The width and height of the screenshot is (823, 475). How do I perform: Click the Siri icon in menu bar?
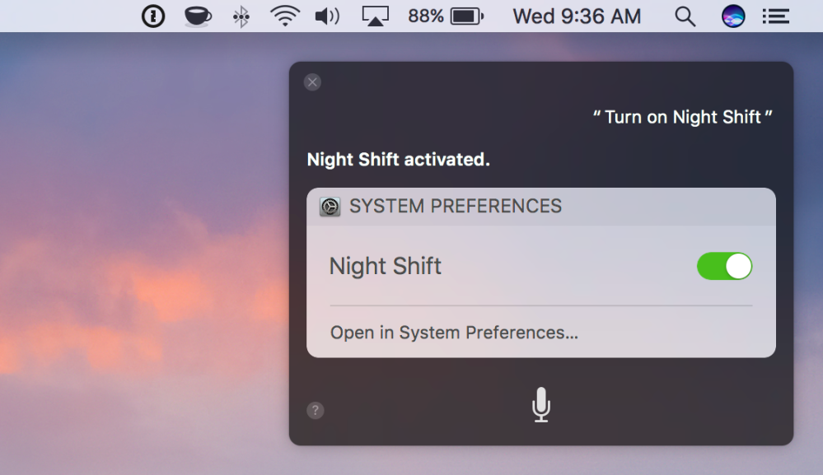(733, 16)
